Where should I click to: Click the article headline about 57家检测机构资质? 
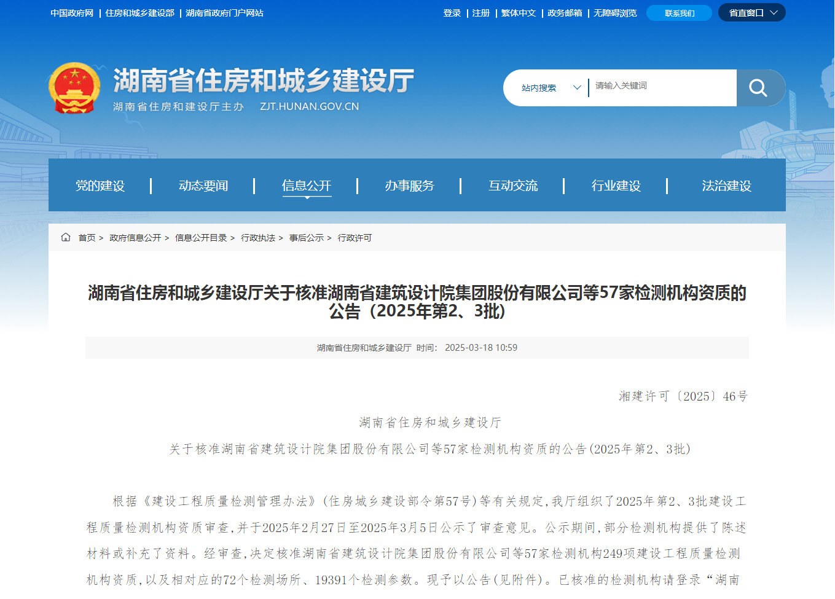tap(417, 302)
